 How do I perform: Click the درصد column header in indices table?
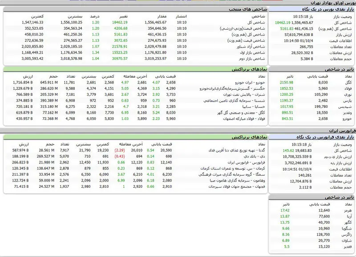(x=95, y=16)
